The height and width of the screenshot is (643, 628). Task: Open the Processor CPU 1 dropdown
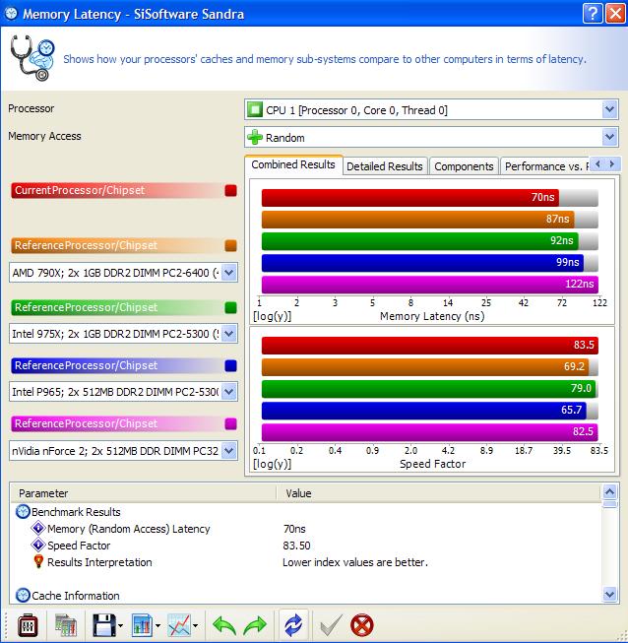(609, 110)
